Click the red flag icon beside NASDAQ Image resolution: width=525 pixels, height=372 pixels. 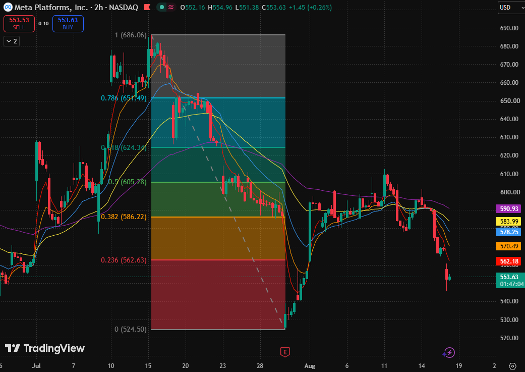(147, 7)
